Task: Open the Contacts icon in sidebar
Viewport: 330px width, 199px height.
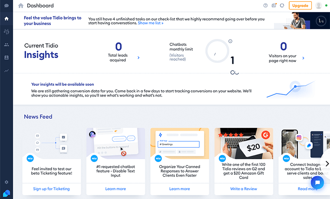Action: (x=7, y=57)
